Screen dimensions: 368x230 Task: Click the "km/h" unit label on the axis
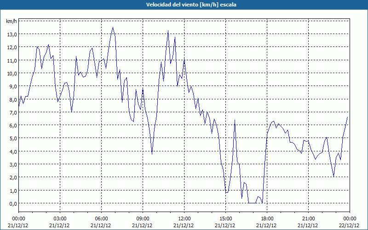coord(11,21)
